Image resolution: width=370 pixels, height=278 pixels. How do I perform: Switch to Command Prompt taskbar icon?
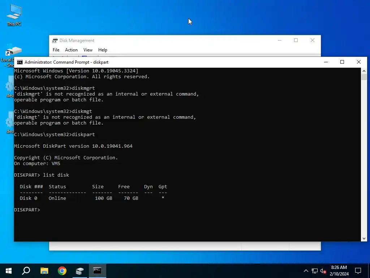point(97,271)
